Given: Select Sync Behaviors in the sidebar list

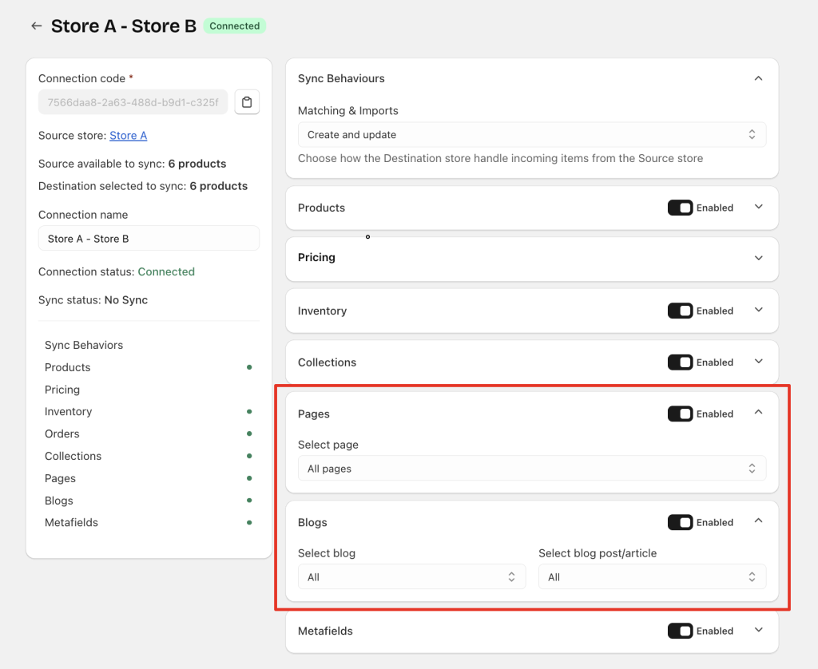Looking at the screenshot, I should tap(84, 346).
